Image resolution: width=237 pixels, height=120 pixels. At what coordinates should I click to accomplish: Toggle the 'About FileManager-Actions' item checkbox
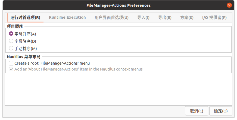[x=11, y=69]
